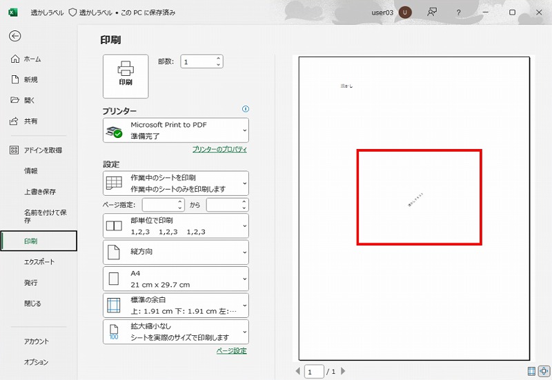Toggle zoom to page in preview
Screen dimensions: 552x380
coord(544,371)
